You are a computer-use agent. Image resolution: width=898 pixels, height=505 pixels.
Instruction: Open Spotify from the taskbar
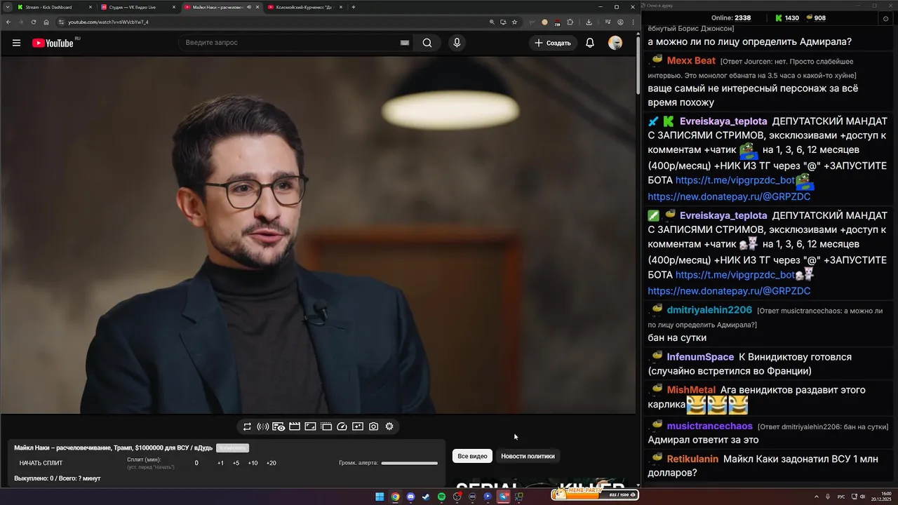[441, 497]
